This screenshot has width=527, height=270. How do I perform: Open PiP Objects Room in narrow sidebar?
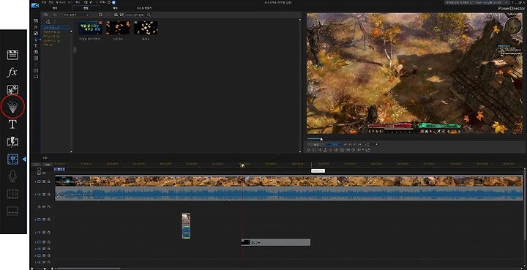[x=36, y=33]
